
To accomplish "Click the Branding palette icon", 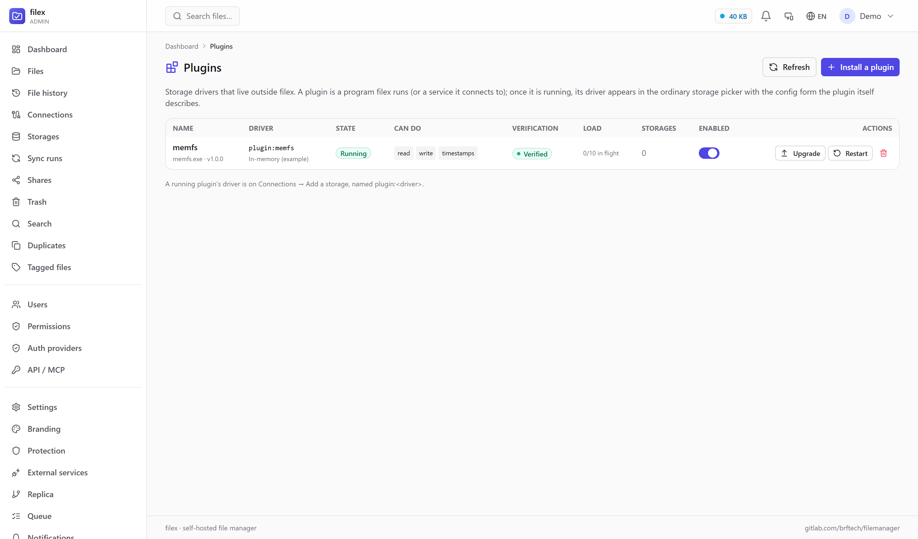I will (16, 429).
